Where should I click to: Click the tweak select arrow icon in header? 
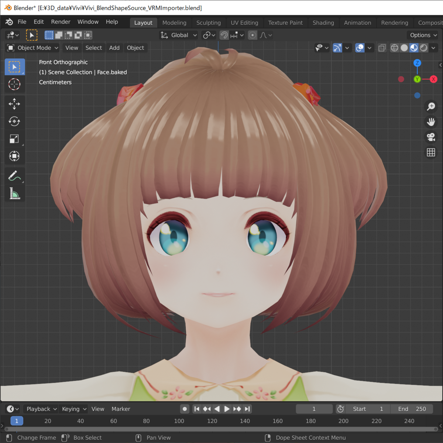[32, 35]
